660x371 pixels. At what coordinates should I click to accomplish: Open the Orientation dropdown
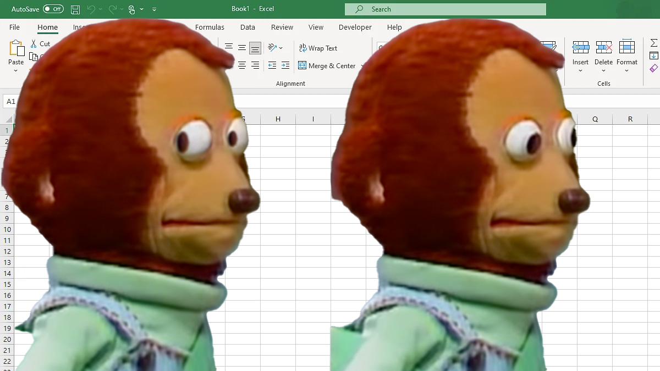275,48
